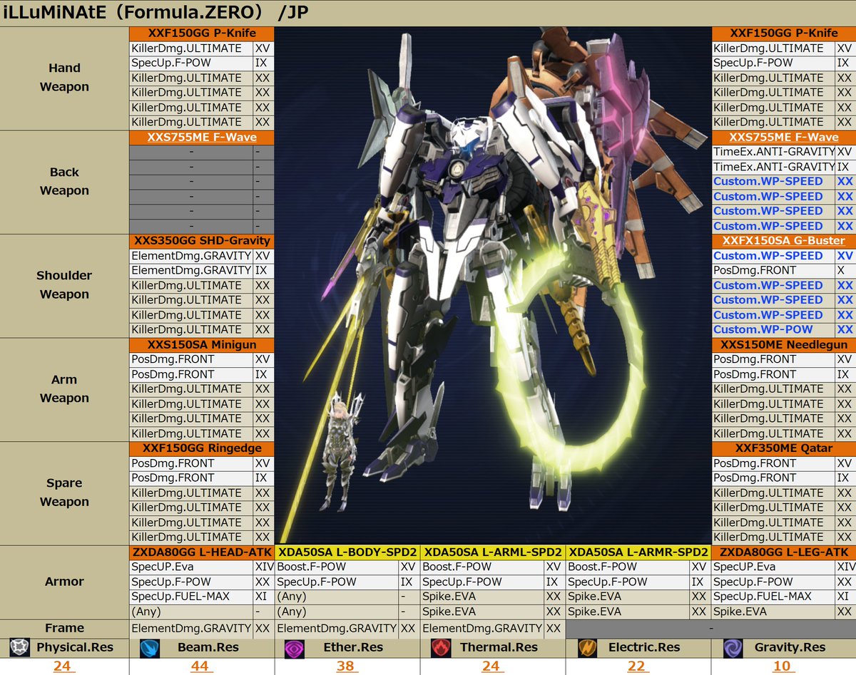856x675 pixels.
Task: Click the underlined XXS755ME F-Wave header above empty slots
Action: [202, 138]
